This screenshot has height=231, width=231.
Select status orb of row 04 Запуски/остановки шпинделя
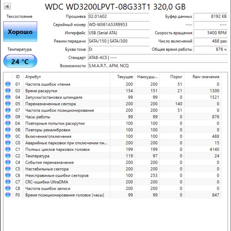coord(8,97)
